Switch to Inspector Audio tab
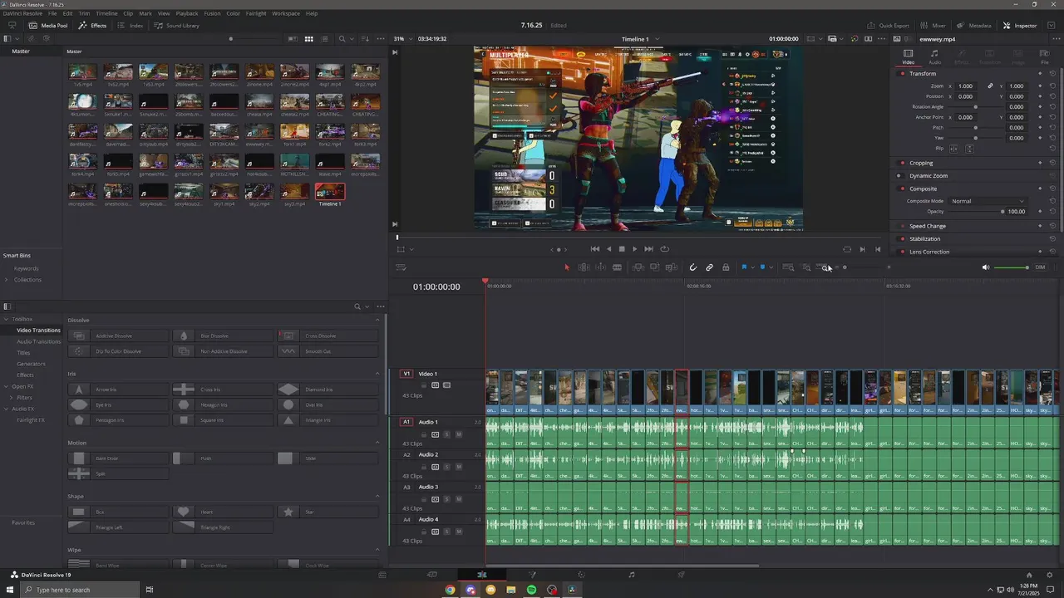The width and height of the screenshot is (1064, 598). 934,56
